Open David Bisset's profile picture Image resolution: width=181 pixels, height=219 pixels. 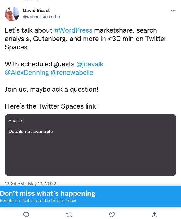coord(12,14)
